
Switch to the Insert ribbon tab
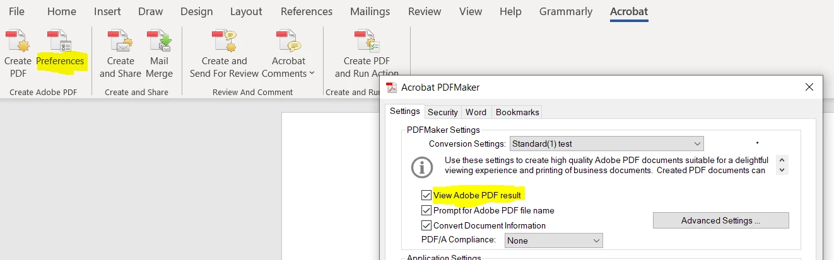108,11
